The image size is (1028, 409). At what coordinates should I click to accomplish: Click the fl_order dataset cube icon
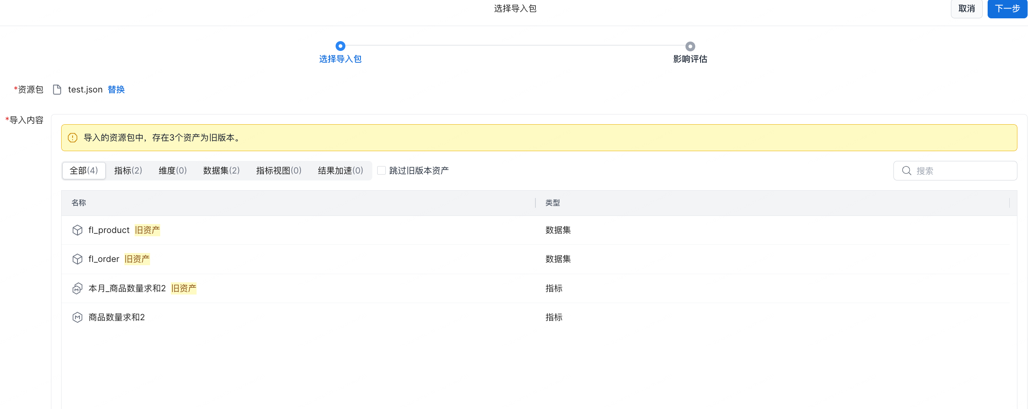point(77,259)
